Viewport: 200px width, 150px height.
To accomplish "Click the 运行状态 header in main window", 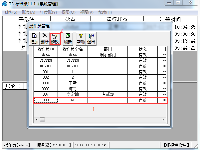I will pyautogui.click(x=117, y=19).
